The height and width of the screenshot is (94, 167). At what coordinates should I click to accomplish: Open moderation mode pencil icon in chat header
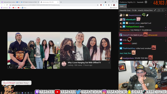[155, 10]
